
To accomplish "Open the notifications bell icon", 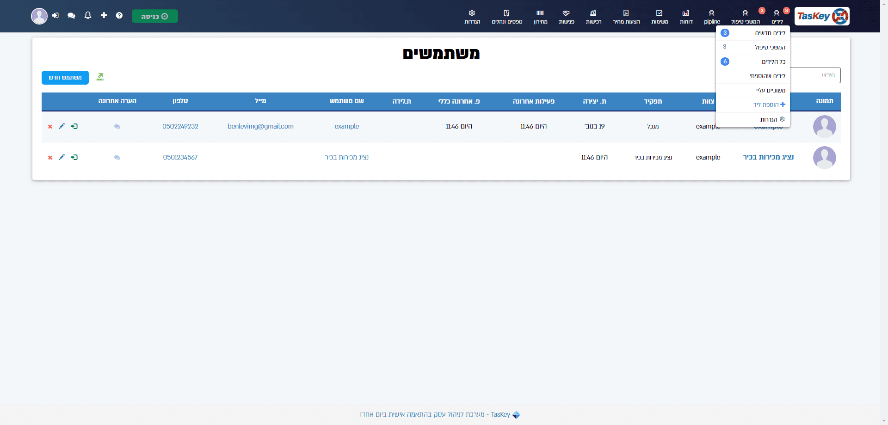I will pos(88,16).
